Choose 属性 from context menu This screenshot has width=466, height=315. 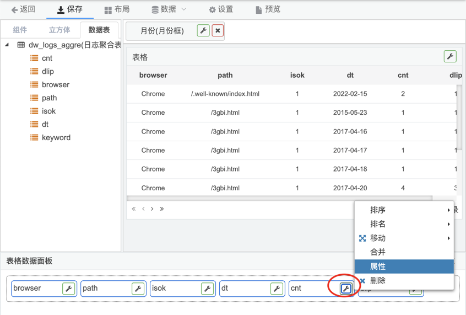coord(404,266)
